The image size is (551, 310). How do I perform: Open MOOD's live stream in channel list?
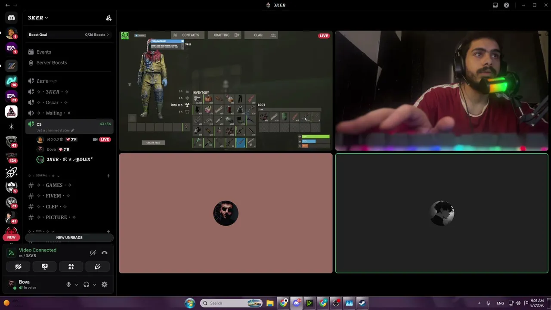click(105, 139)
